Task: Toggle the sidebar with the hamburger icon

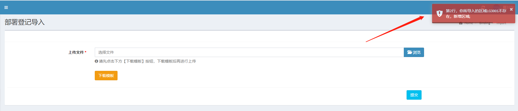Action: pos(6,7)
